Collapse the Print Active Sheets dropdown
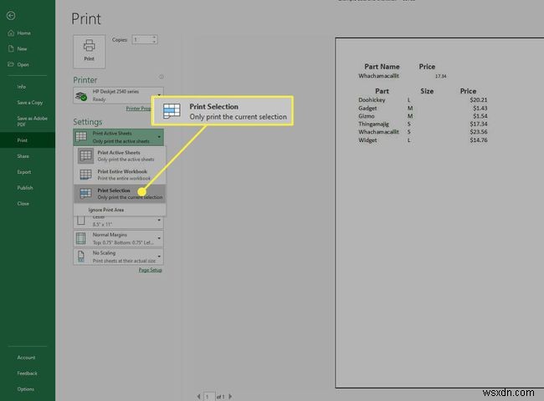 [x=118, y=137]
